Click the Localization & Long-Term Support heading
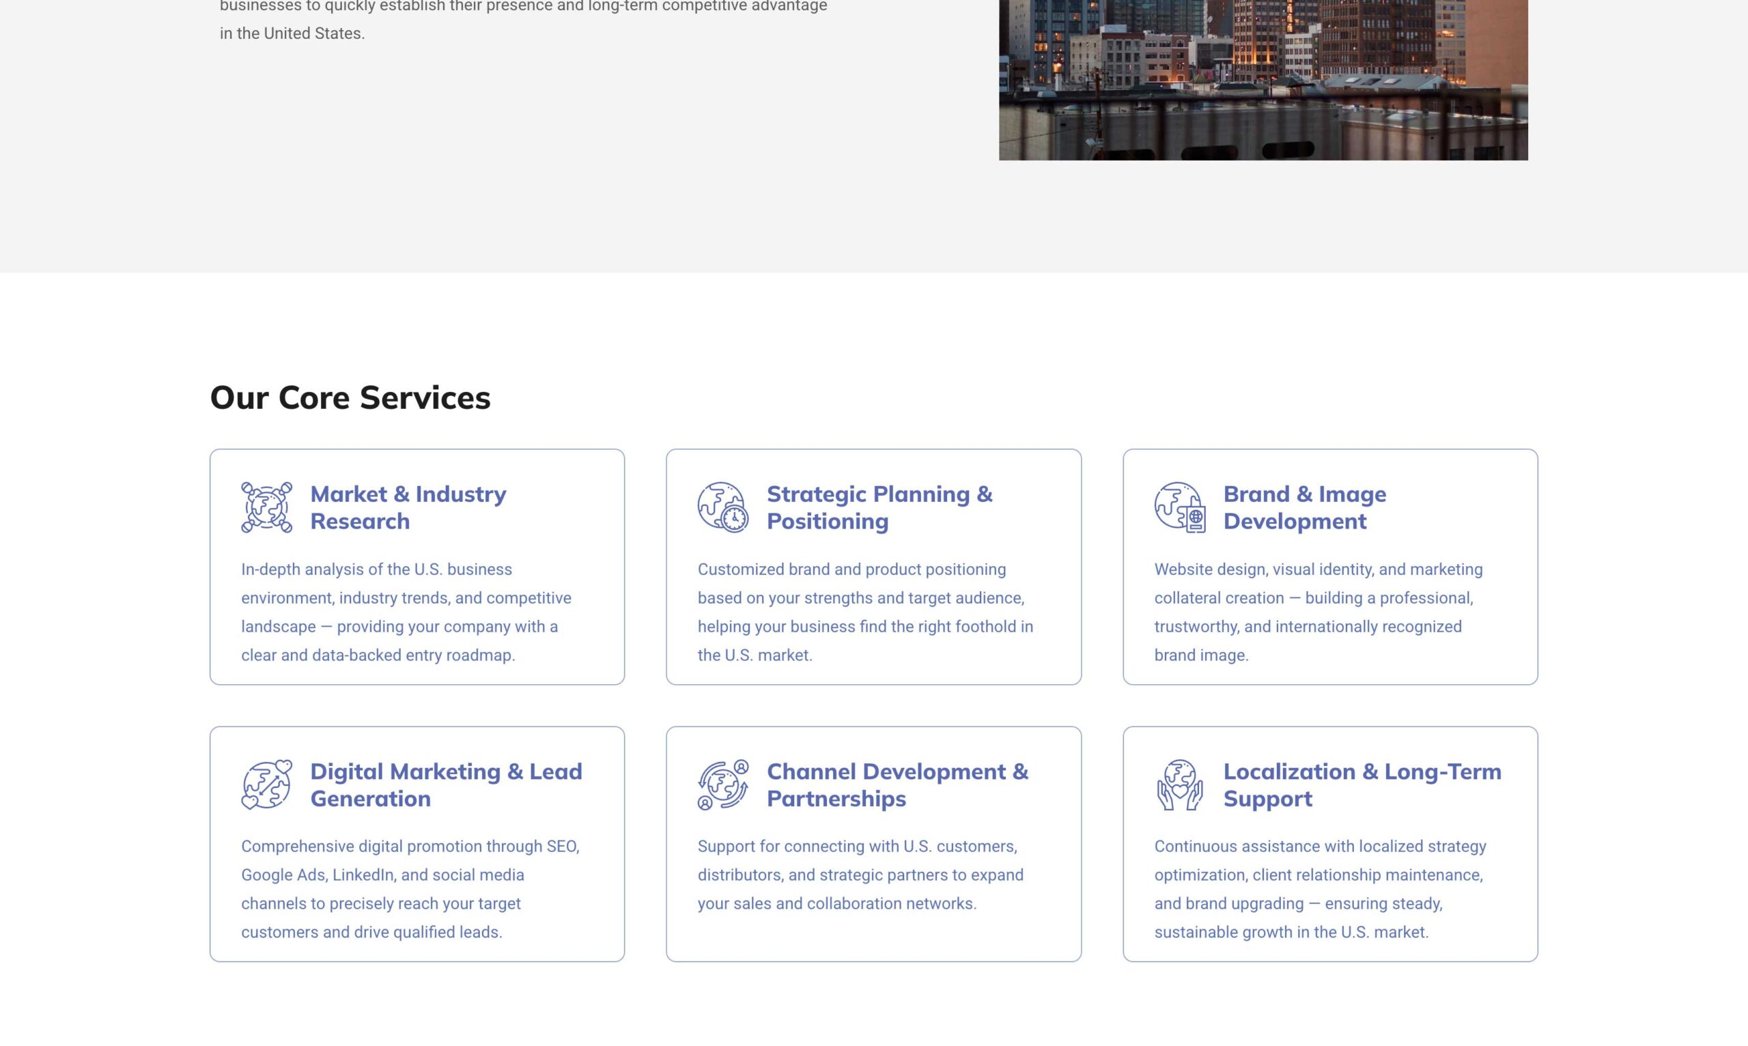The image size is (1748, 1046). [x=1362, y=784]
